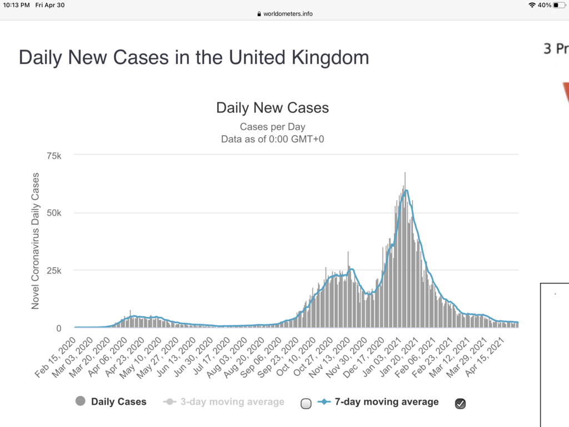Enable the unchecked 3-day moving average checkbox

[306, 404]
